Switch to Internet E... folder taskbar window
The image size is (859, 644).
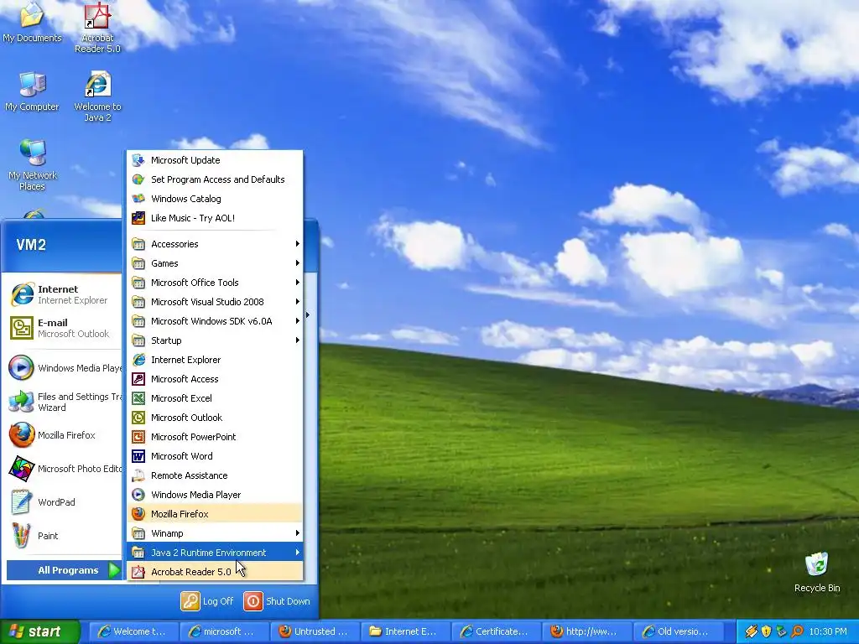[406, 631]
